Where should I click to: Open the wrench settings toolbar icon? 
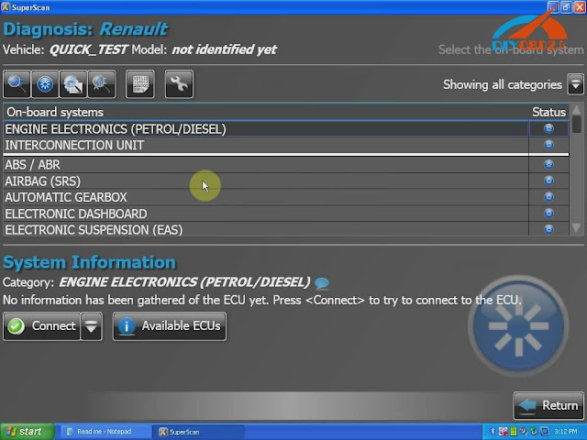(180, 83)
